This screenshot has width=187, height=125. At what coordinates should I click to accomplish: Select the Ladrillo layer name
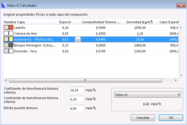pos(20,28)
